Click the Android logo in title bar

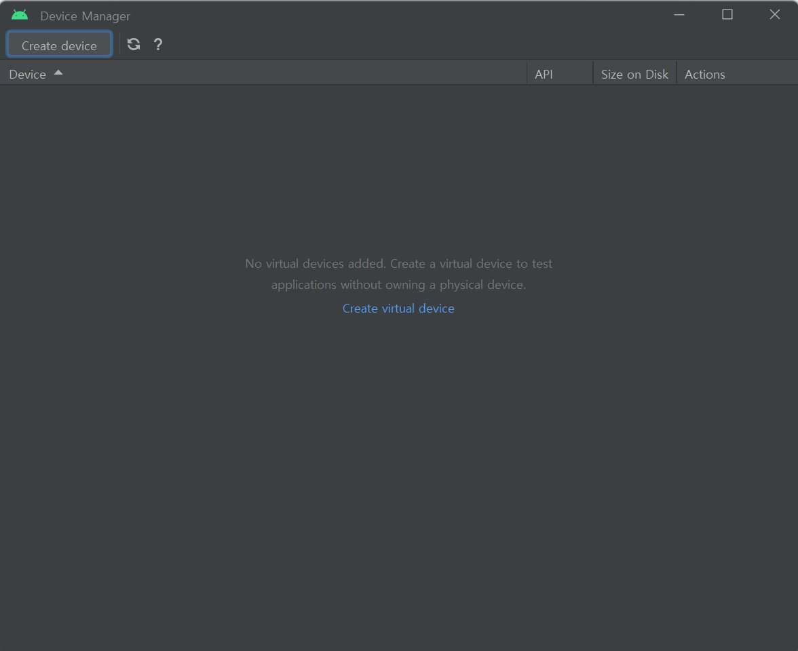pos(20,15)
